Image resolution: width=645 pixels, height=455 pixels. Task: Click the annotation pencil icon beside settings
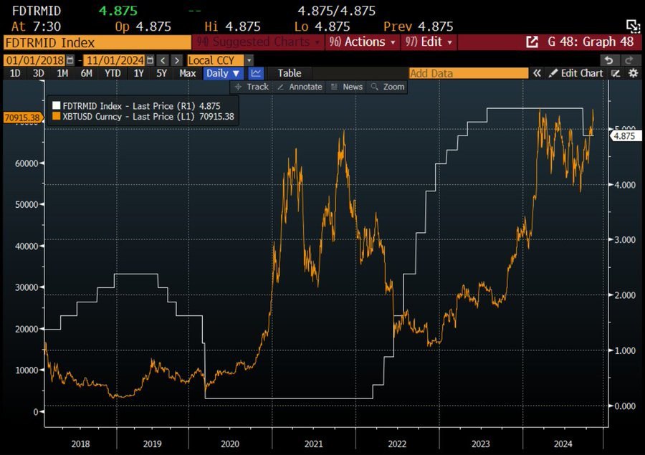pos(616,73)
